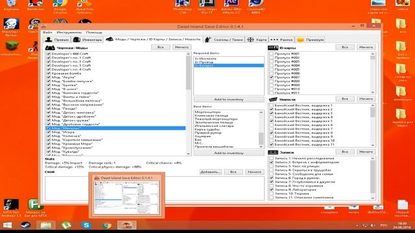Image resolution: width=415 pixels, height=233 pixels.
Task: Click ID карты list scroll-down arrow
Action: coord(373,92)
